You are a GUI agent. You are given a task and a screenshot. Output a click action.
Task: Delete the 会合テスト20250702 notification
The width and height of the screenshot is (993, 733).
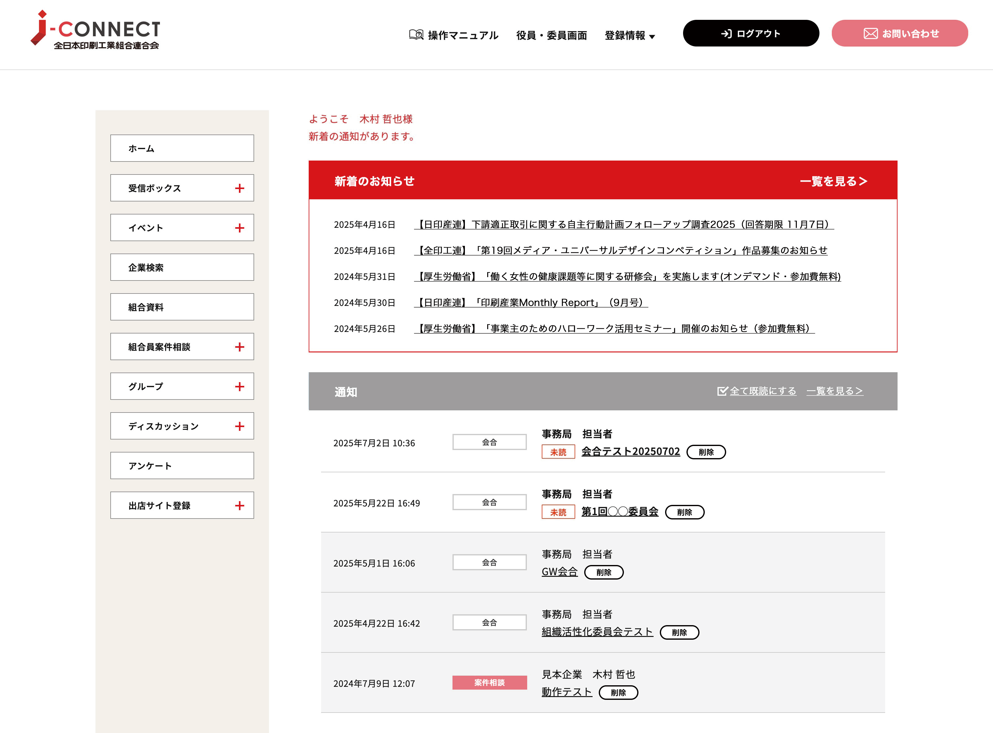(x=706, y=452)
